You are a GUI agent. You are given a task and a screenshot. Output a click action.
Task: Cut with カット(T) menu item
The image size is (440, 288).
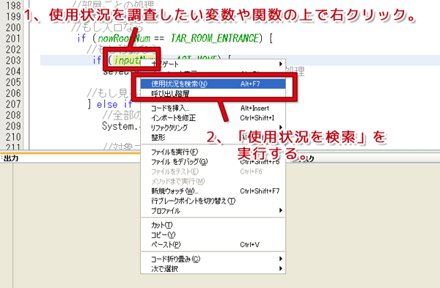pos(213,225)
